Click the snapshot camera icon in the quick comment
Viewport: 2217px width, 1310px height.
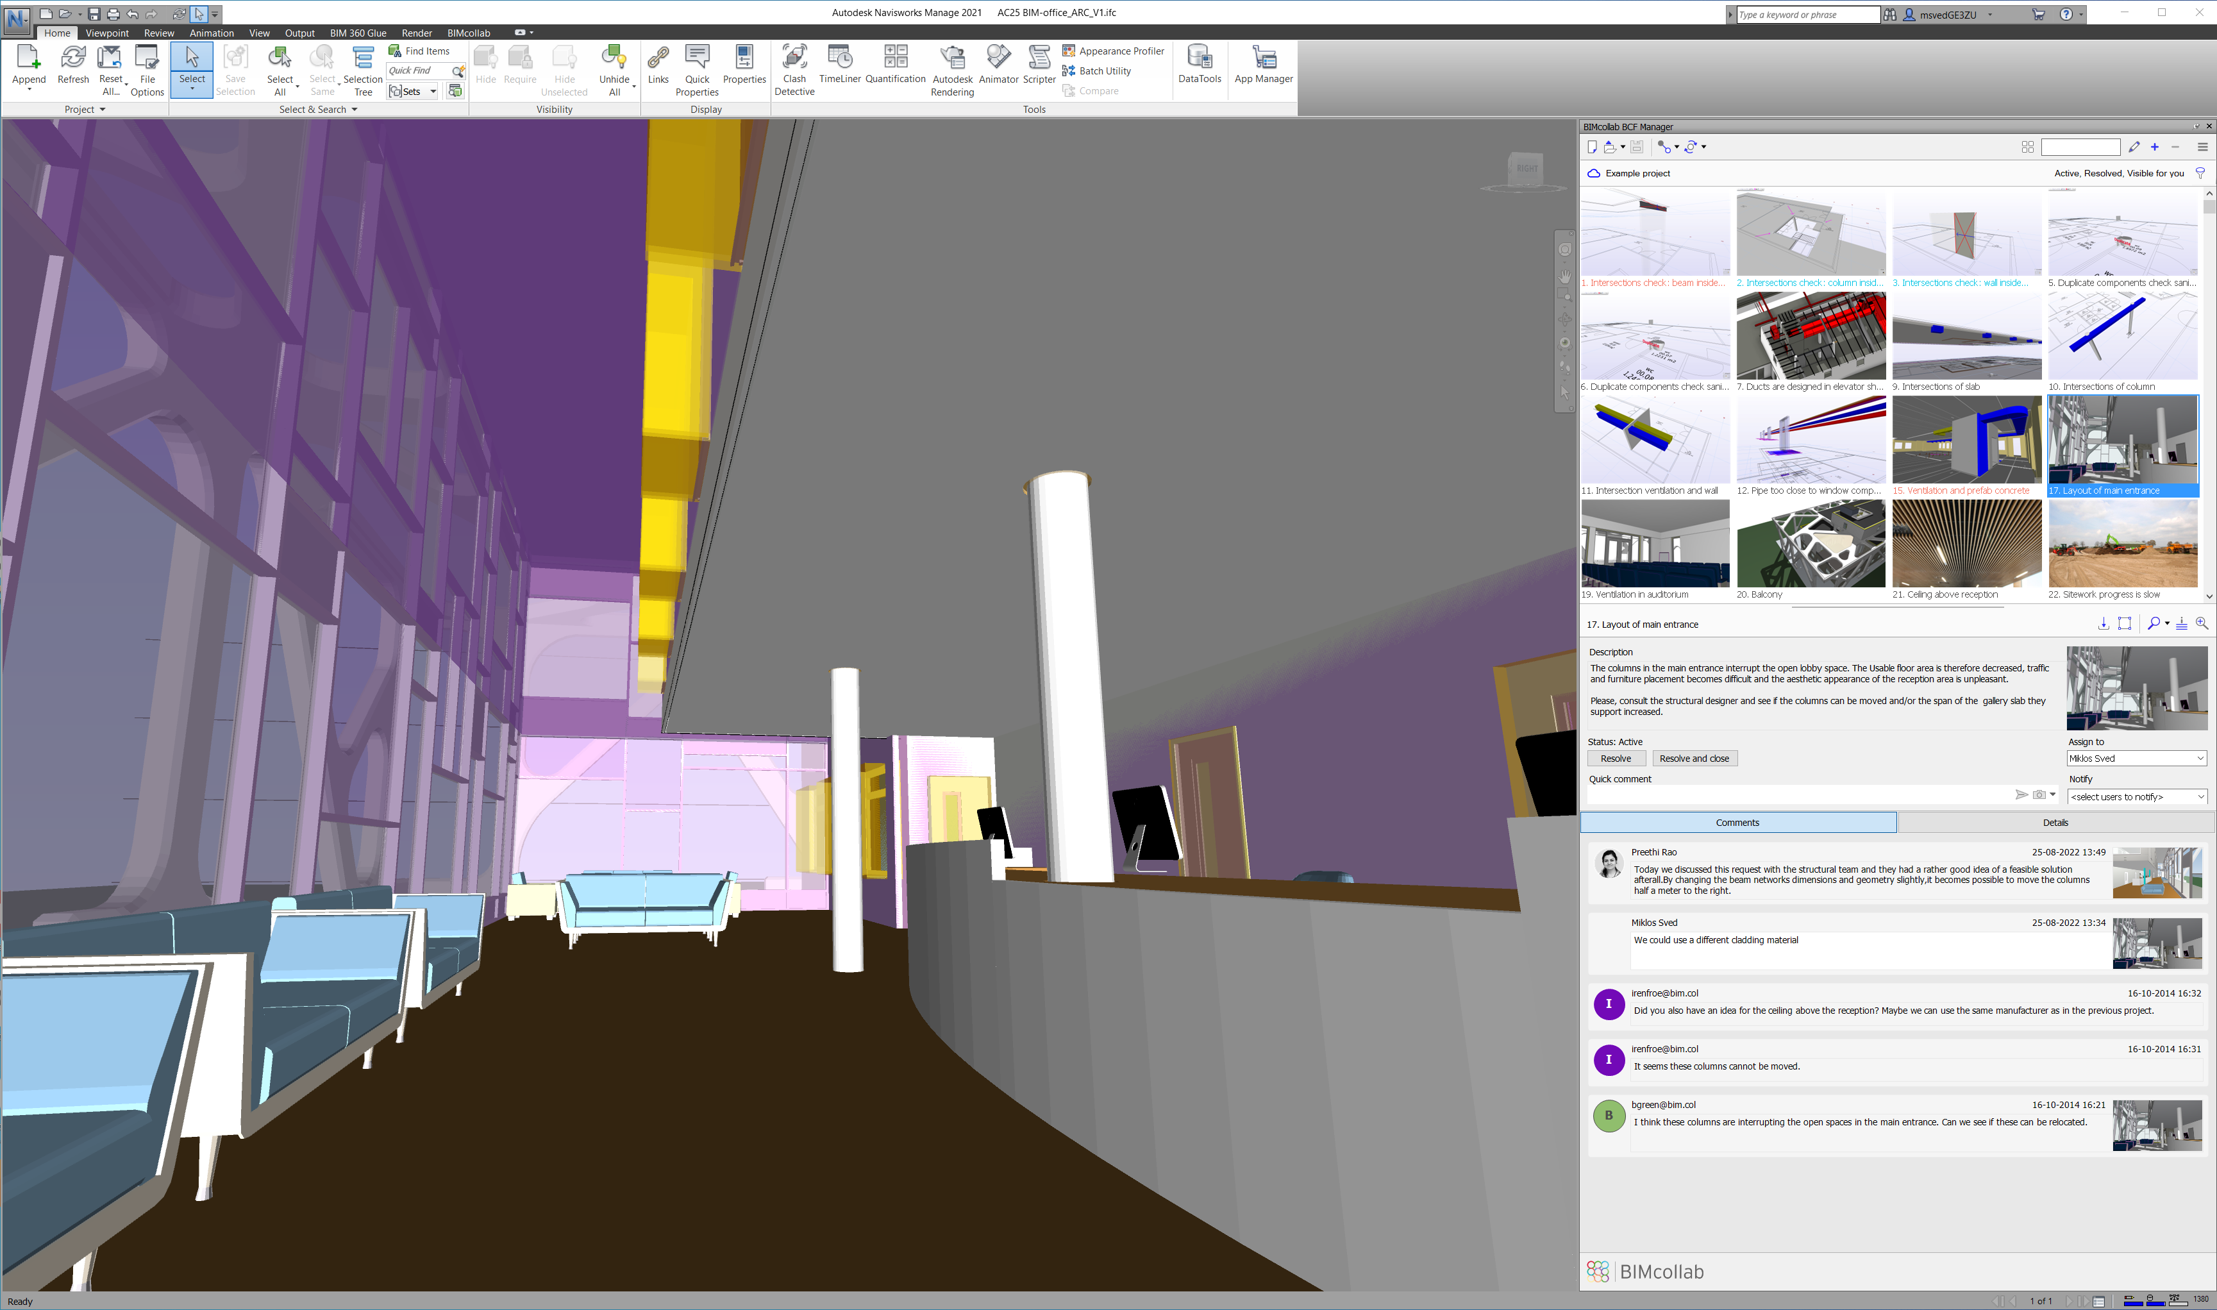click(x=2039, y=794)
